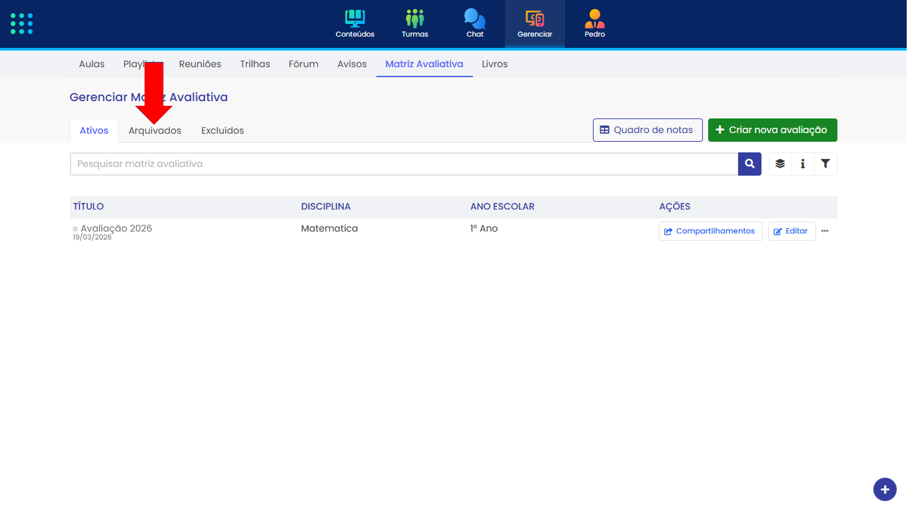Click the Matematíca discipline cell
This screenshot has width=910, height=511.
coord(329,228)
